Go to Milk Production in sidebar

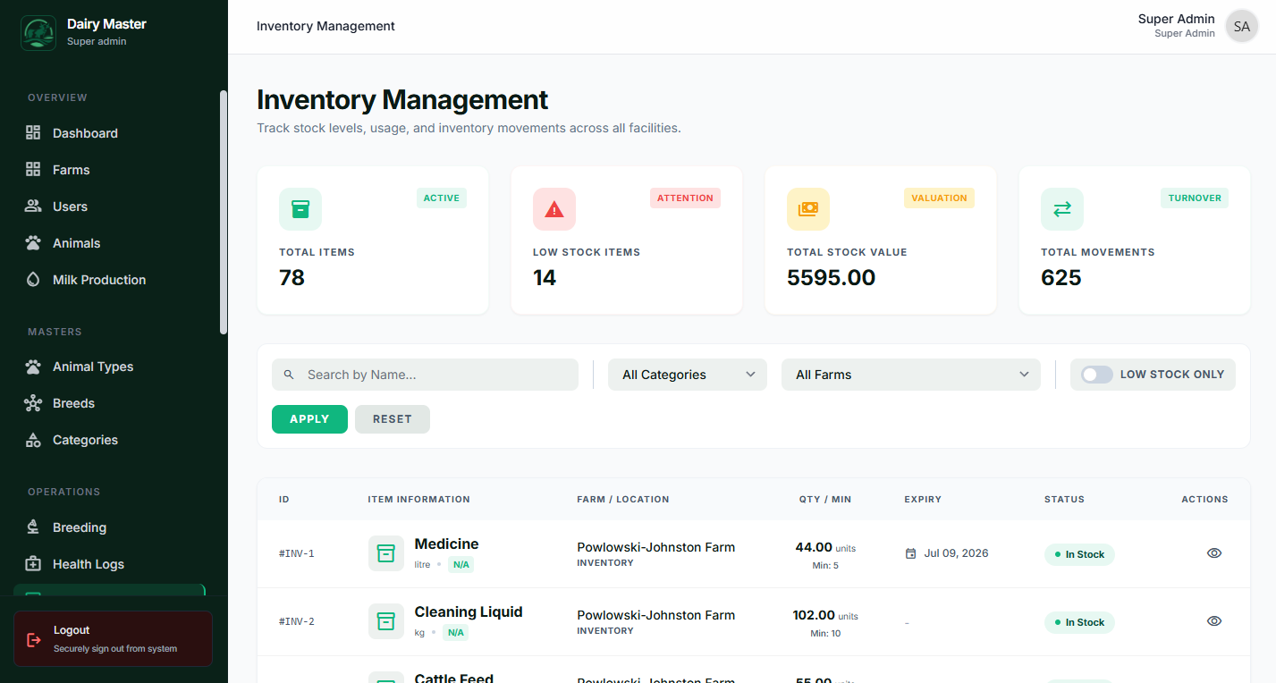[98, 280]
